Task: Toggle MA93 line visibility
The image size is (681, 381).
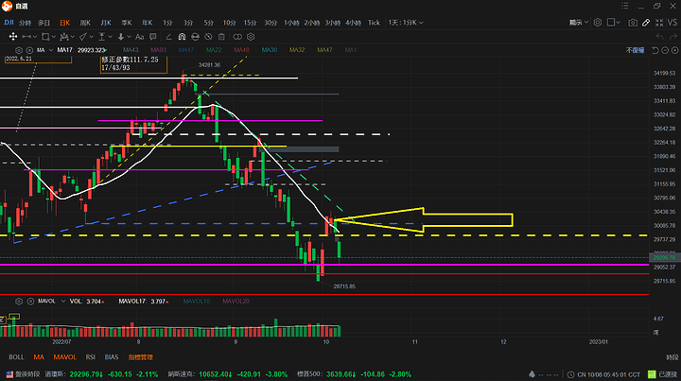Action: point(158,50)
